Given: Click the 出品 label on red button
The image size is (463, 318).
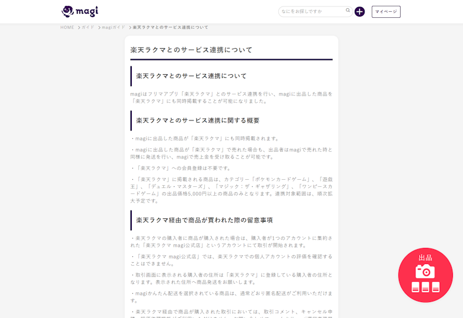Looking at the screenshot, I should point(425,257).
